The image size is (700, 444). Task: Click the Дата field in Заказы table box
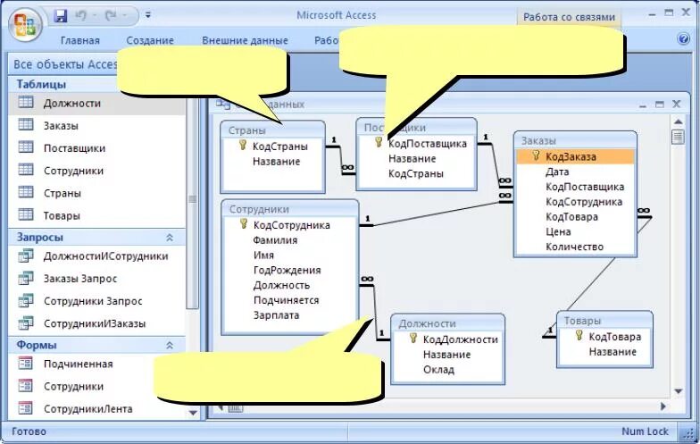coord(557,172)
